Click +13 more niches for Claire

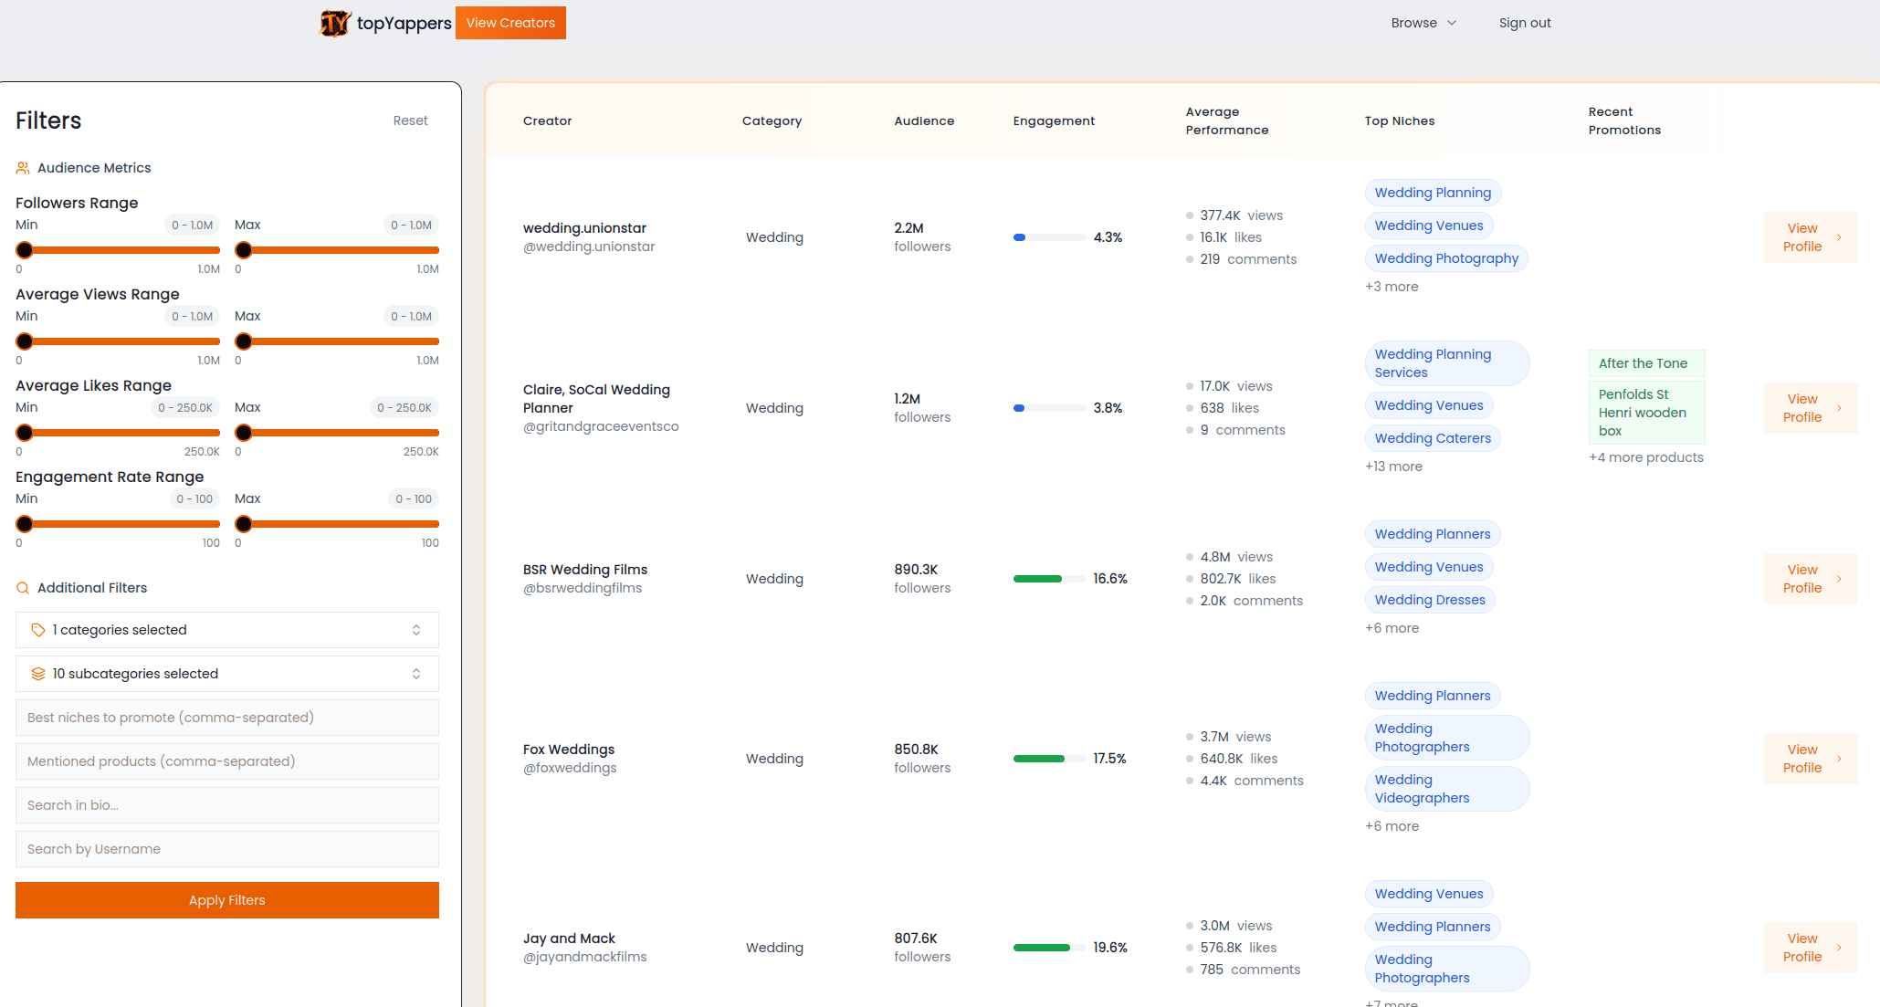coord(1393,467)
